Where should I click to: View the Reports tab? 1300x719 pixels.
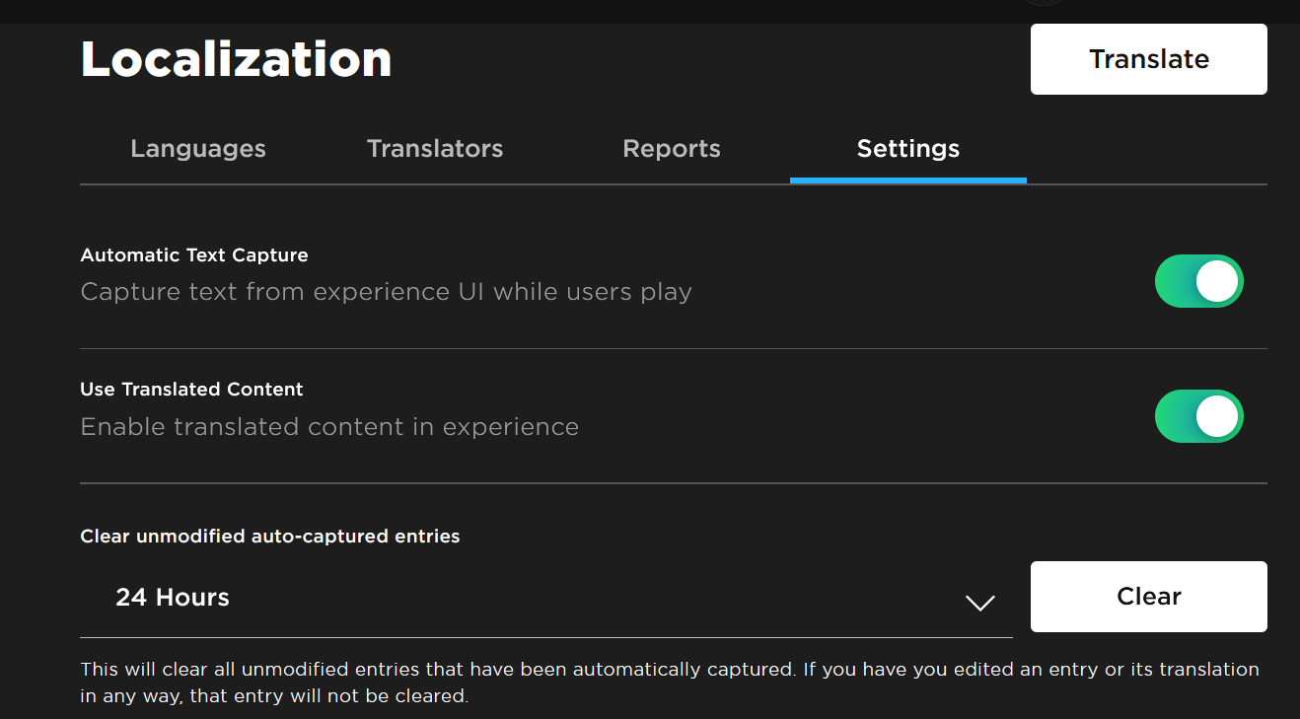click(671, 148)
